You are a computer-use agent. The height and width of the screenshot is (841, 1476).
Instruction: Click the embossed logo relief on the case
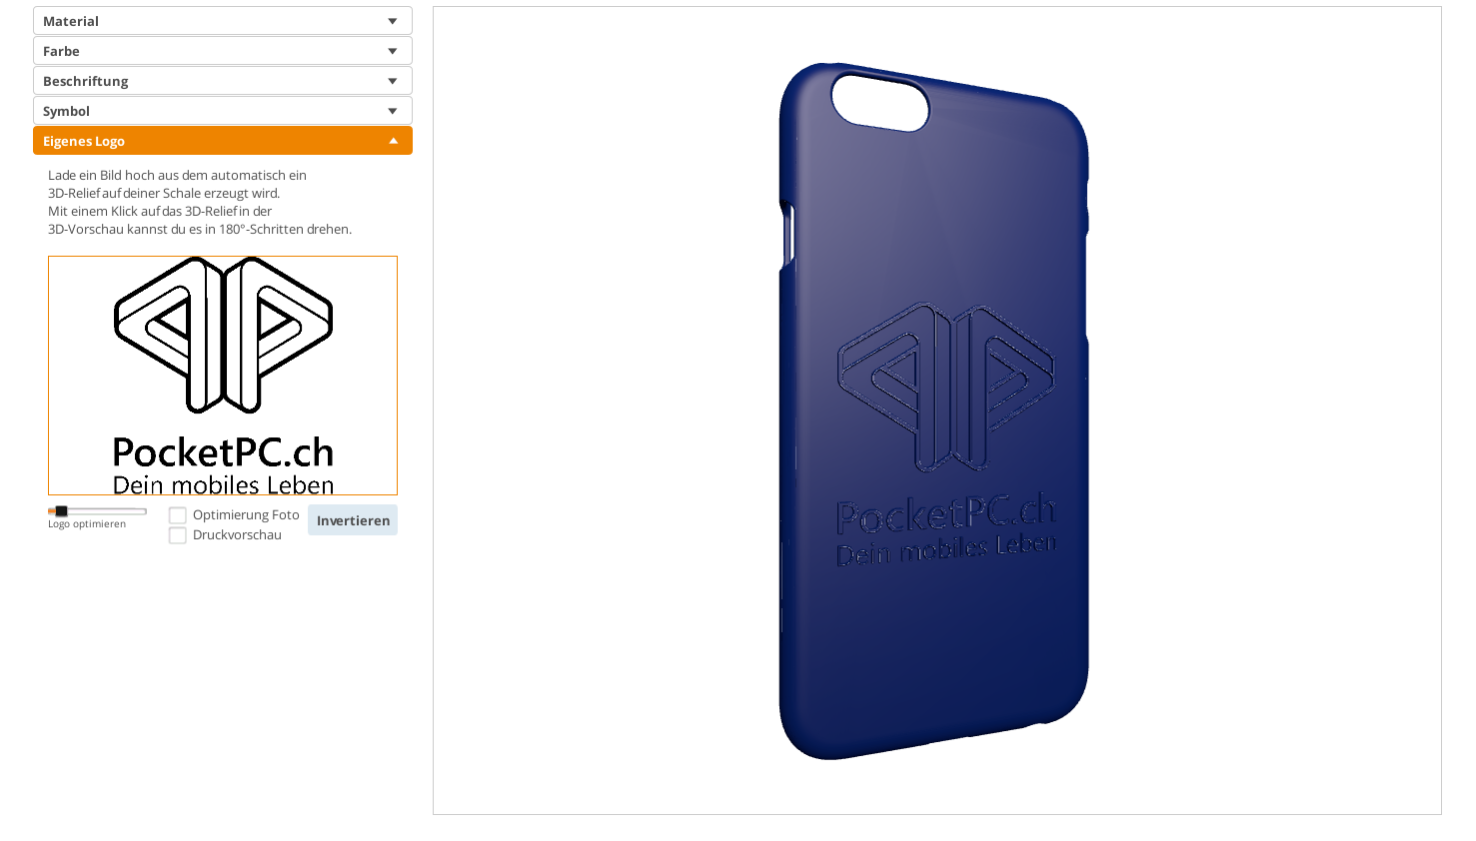click(946, 387)
